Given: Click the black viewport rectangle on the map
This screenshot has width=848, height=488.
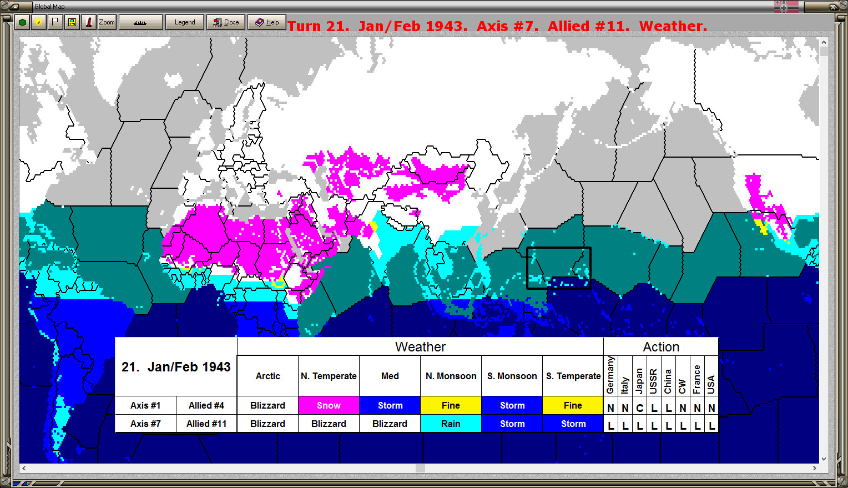Looking at the screenshot, I should 558,268.
